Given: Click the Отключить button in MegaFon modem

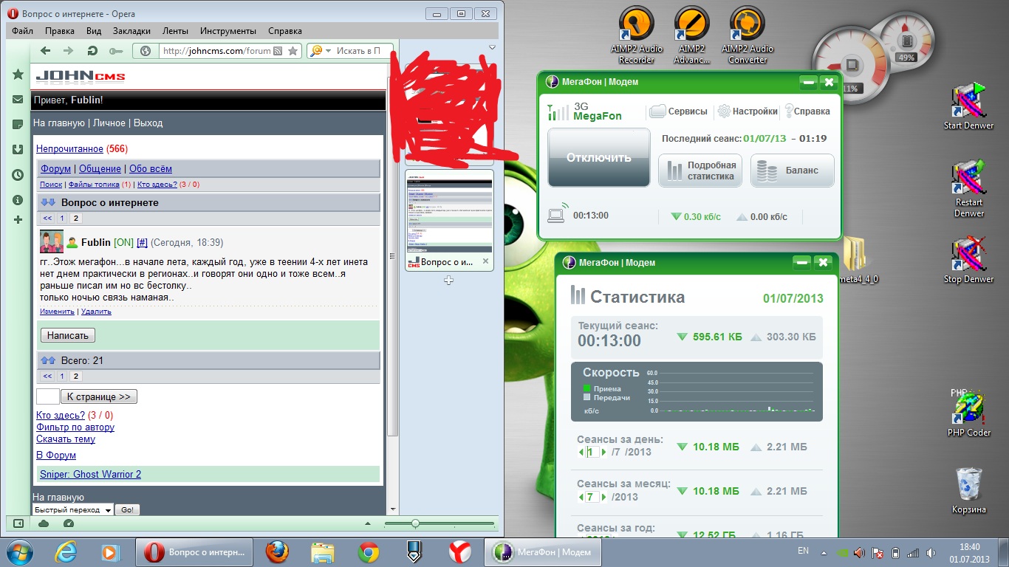Looking at the screenshot, I should click(599, 157).
